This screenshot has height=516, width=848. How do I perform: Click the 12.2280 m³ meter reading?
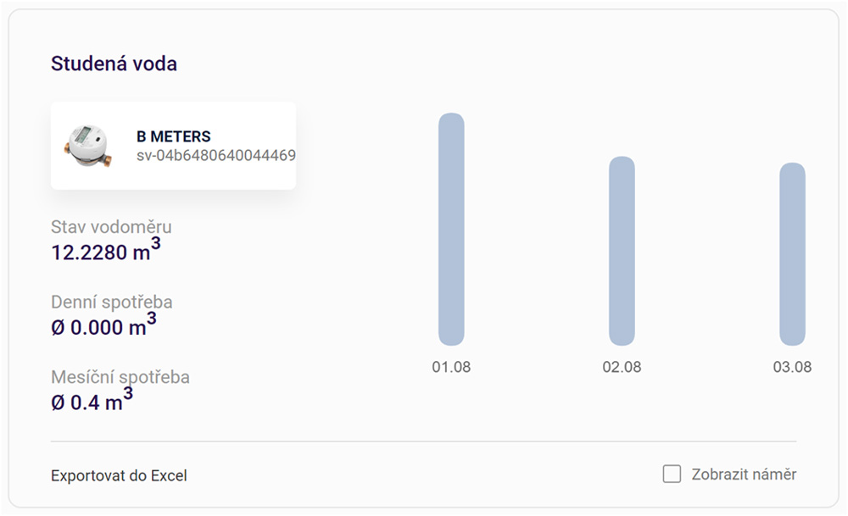105,250
